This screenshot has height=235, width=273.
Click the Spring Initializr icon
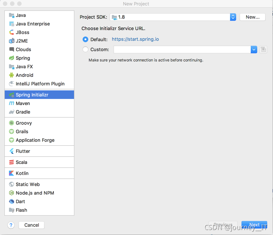[11, 95]
